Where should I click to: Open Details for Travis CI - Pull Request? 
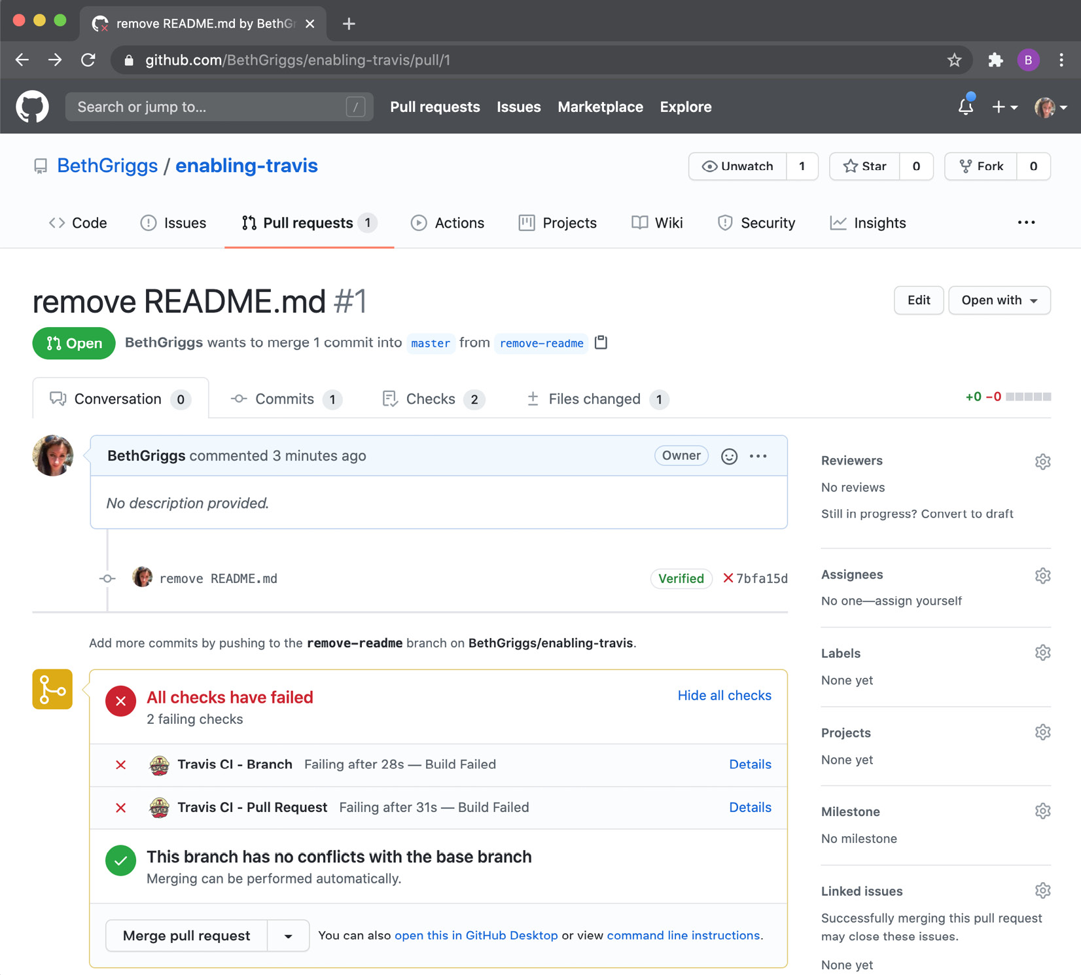pyautogui.click(x=750, y=807)
